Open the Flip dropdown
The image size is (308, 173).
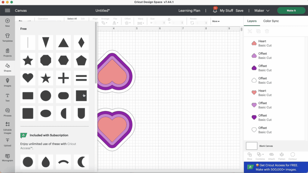tap(115, 23)
